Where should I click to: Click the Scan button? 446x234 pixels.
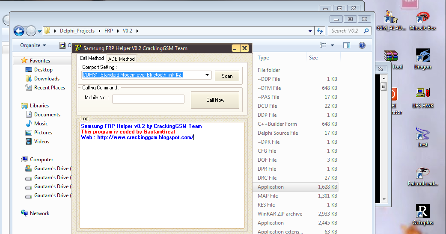pyautogui.click(x=227, y=76)
